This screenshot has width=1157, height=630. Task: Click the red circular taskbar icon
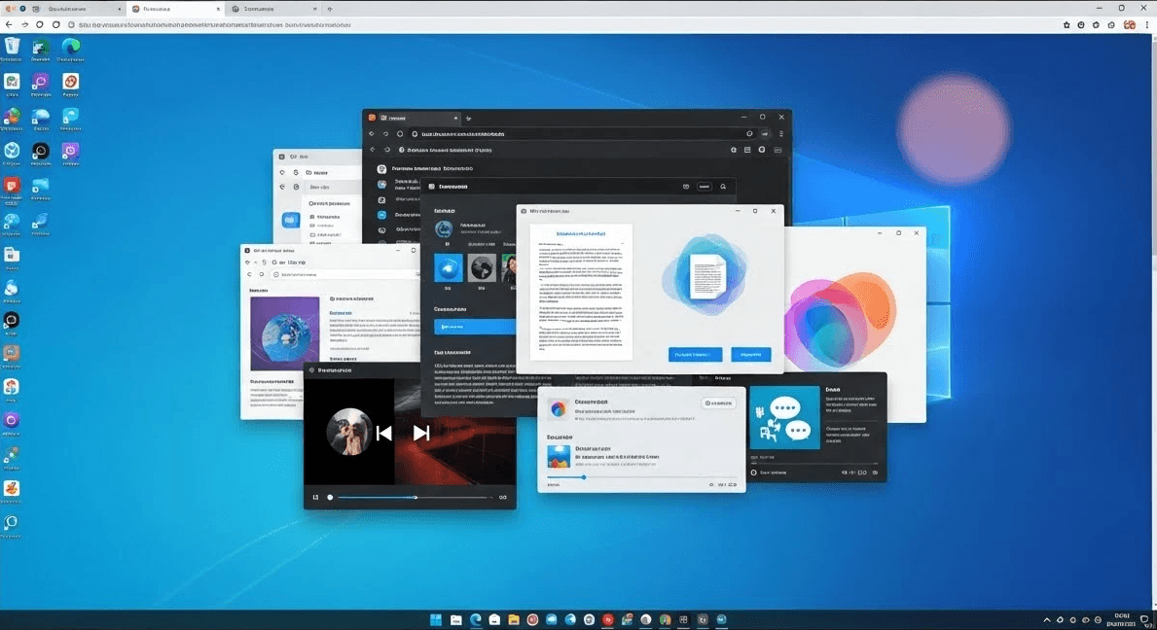coord(608,619)
